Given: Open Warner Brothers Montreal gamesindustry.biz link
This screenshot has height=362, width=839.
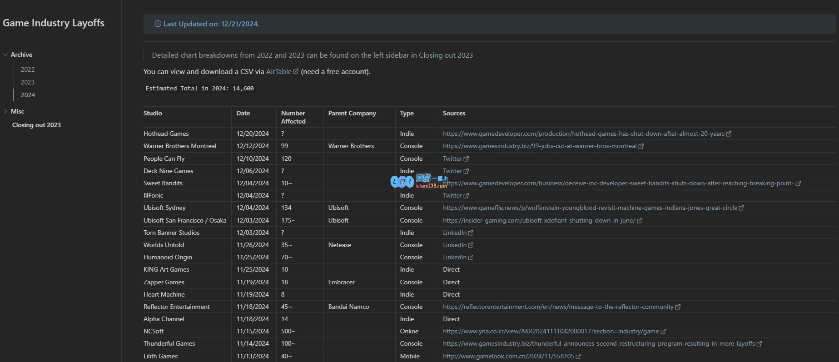Looking at the screenshot, I should click(x=540, y=146).
